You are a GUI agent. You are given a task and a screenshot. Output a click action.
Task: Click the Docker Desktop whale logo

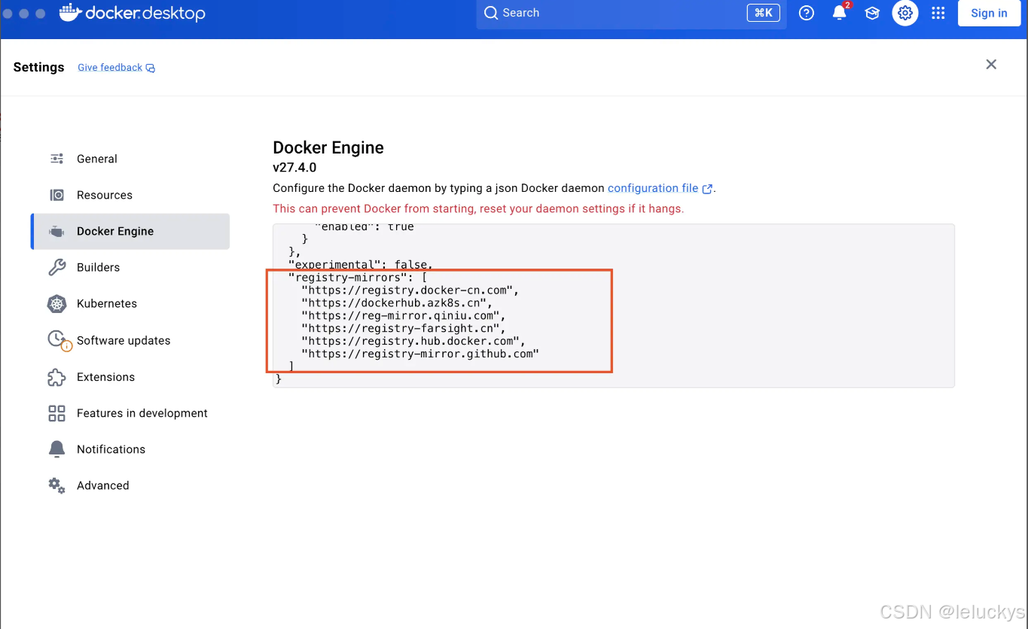70,13
